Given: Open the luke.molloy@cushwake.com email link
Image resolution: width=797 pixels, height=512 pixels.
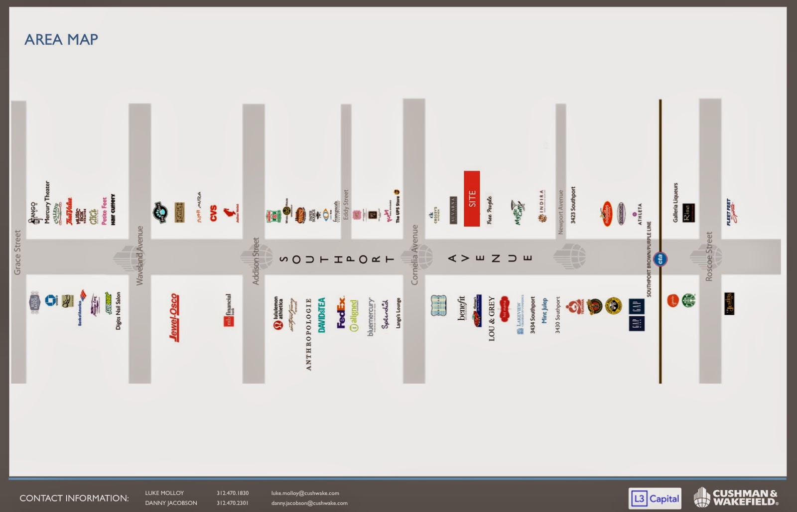Looking at the screenshot, I should click(305, 493).
